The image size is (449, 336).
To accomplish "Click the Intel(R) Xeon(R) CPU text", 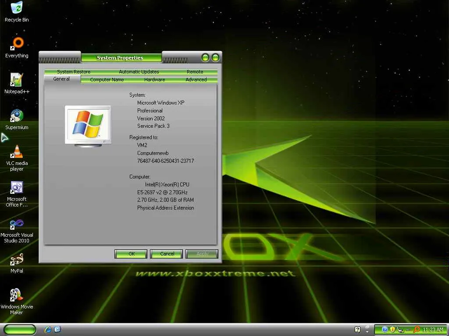I will click(x=167, y=185).
